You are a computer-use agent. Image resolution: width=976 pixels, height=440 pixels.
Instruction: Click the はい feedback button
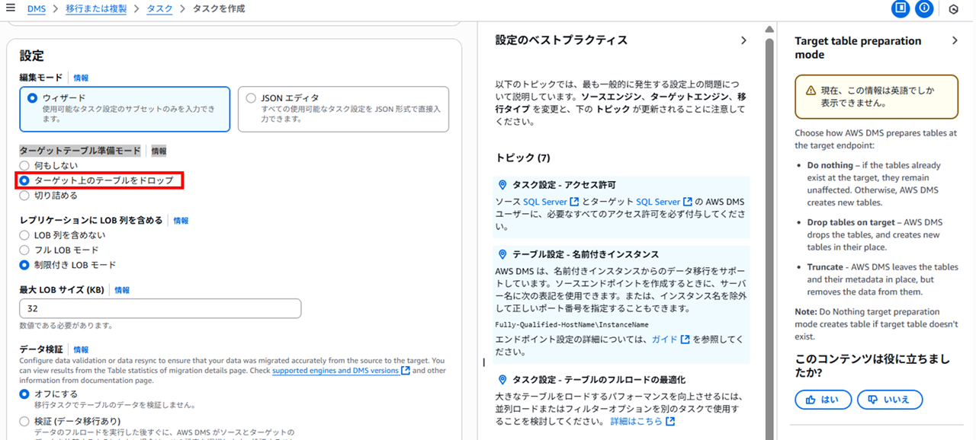coord(822,400)
